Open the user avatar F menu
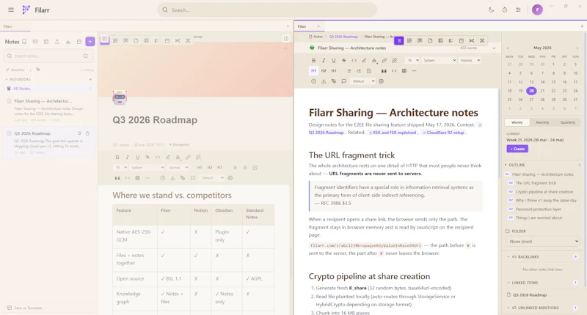Viewport: 587px width, 315px height. [x=537, y=10]
